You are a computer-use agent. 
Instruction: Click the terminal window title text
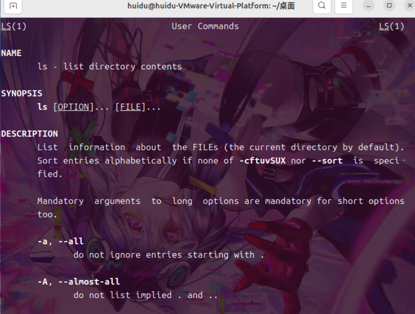(211, 6)
